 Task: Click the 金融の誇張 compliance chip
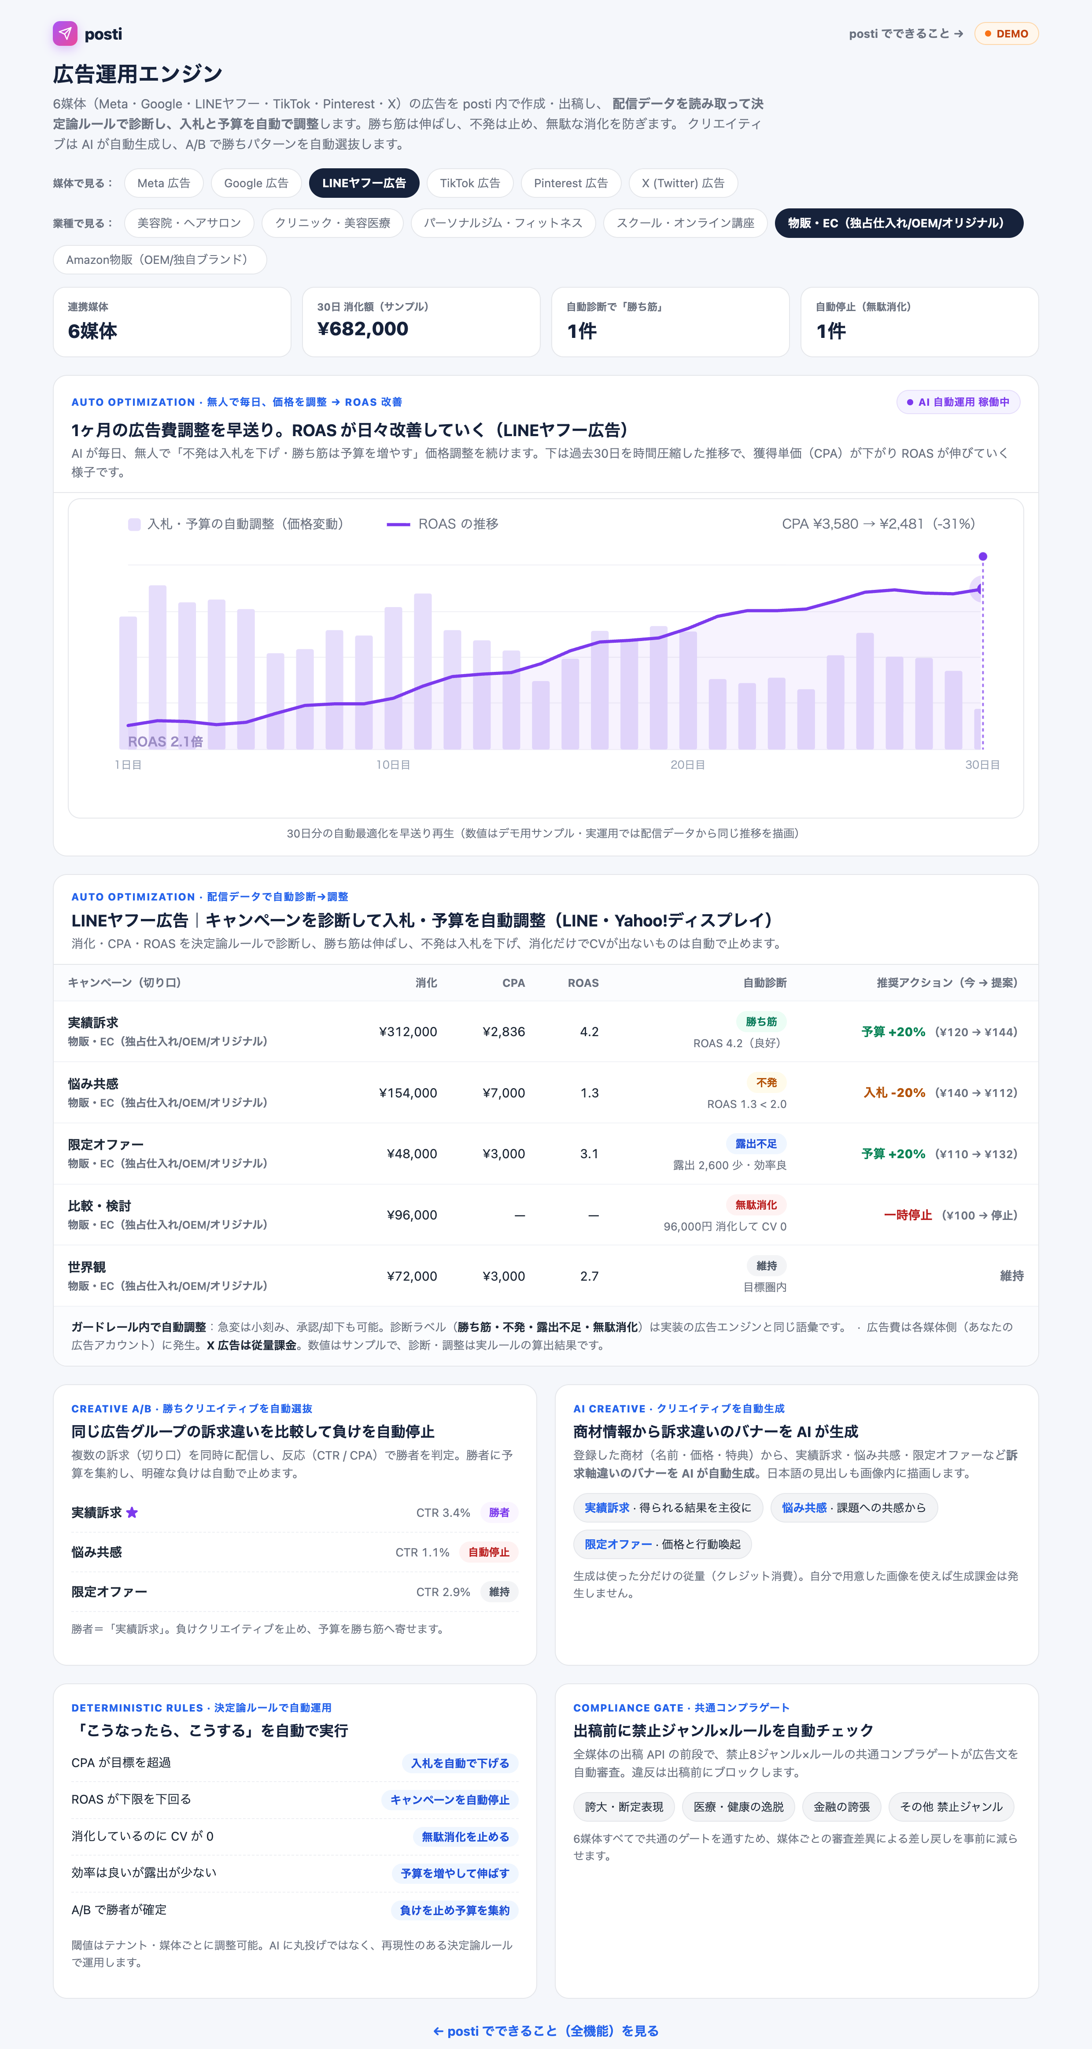click(841, 1806)
